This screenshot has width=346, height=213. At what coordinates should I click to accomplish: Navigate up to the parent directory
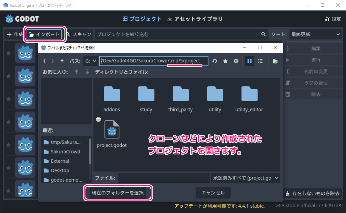[x=62, y=61]
